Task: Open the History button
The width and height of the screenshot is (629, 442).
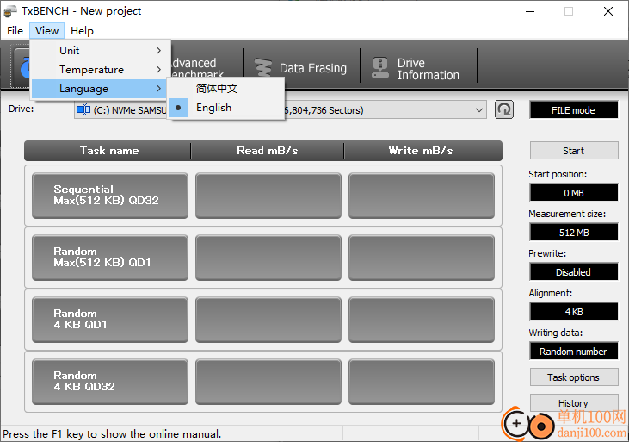Action: 574,403
